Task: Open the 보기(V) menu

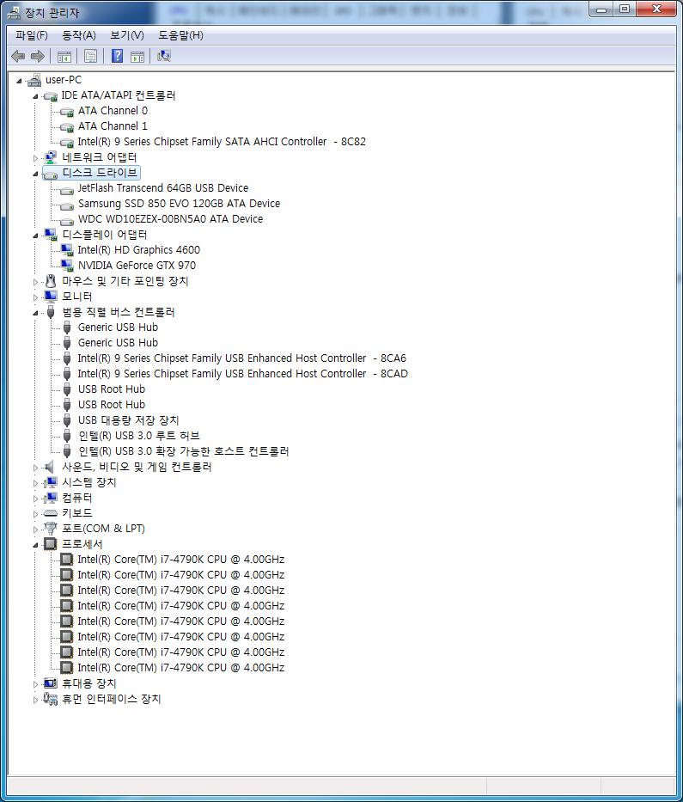Action: pos(127,35)
